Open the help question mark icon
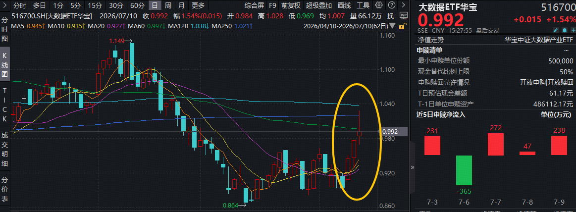 click(393, 5)
